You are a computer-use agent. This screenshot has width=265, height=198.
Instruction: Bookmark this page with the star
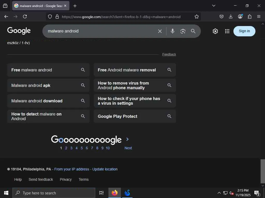pyautogui.click(x=197, y=16)
